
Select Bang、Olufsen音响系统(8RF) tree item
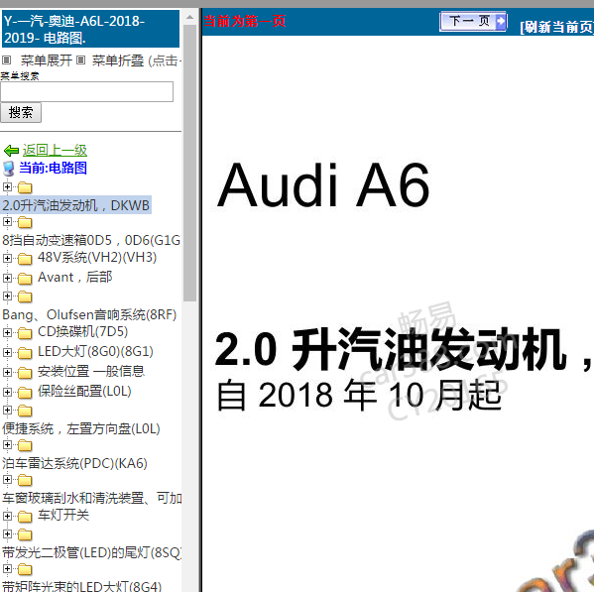click(89, 314)
